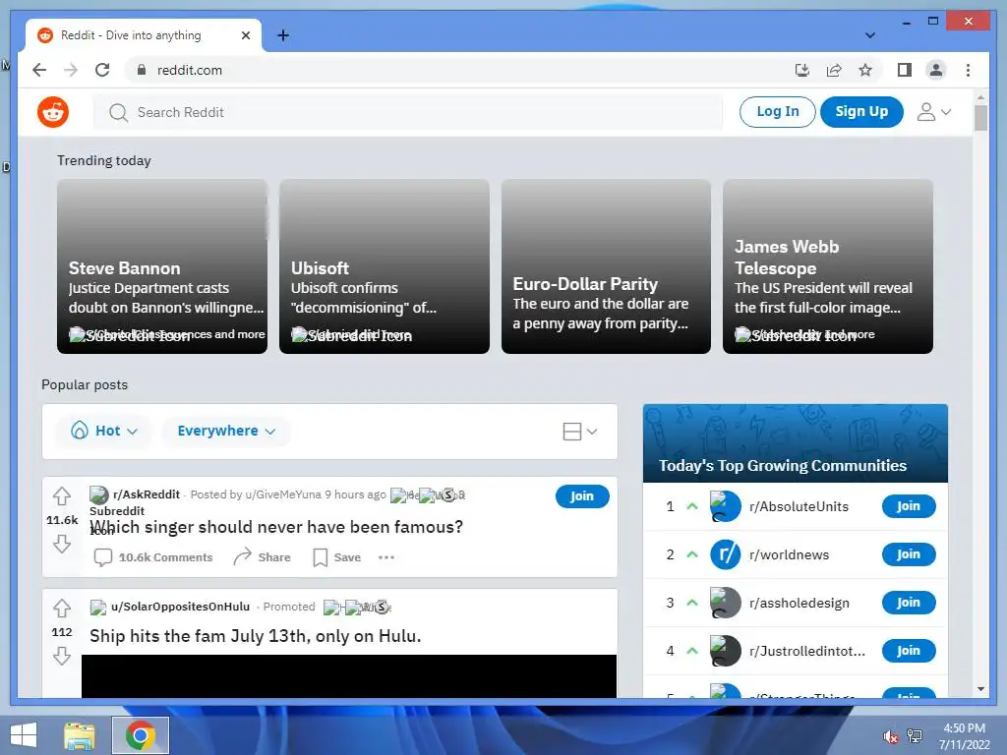Click the page vertical scrollbar thumb
Image resolution: width=1007 pixels, height=755 pixels.
click(980, 118)
